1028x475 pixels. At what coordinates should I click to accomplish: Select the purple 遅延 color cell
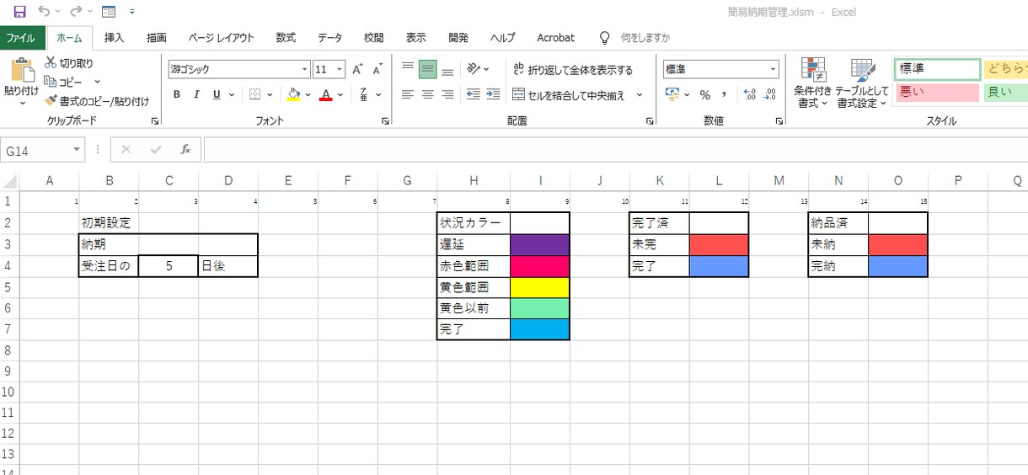click(x=540, y=245)
